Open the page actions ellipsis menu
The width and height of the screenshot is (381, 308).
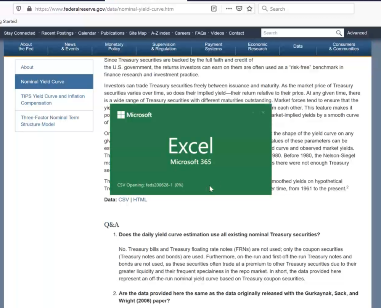pos(228,8)
